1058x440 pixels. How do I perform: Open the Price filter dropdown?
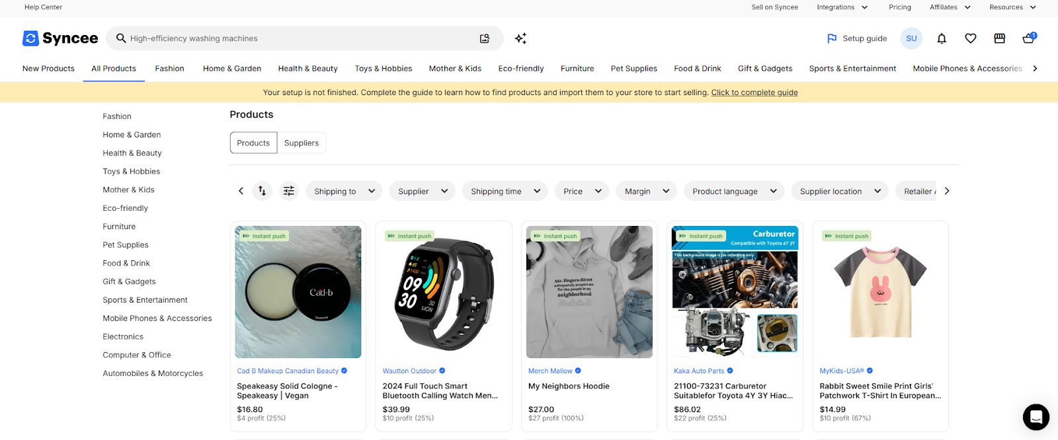pyautogui.click(x=581, y=191)
